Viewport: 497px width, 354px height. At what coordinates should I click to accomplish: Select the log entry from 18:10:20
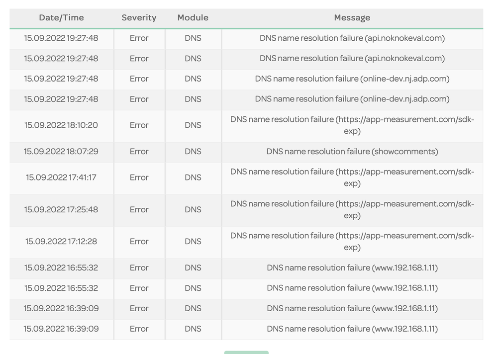click(x=352, y=125)
